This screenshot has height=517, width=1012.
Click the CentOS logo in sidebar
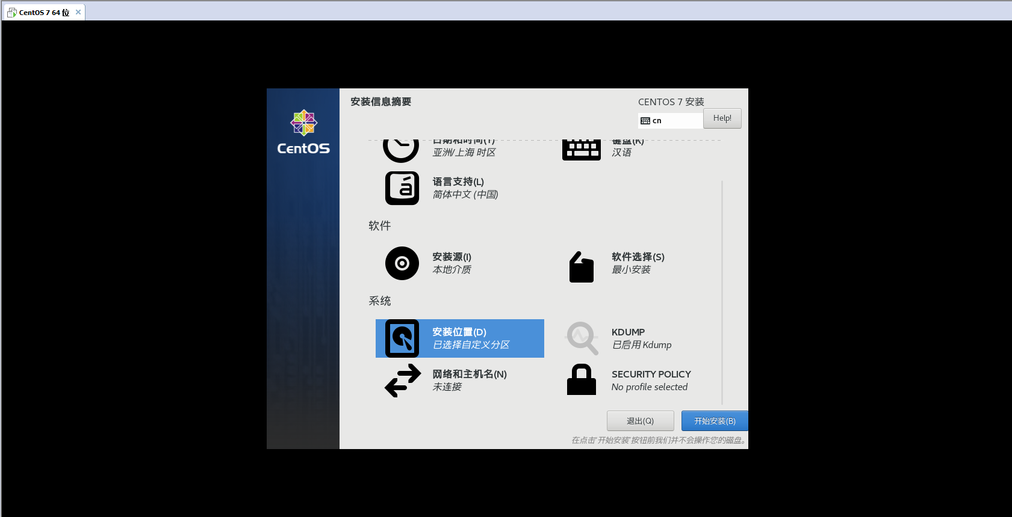[x=303, y=132]
